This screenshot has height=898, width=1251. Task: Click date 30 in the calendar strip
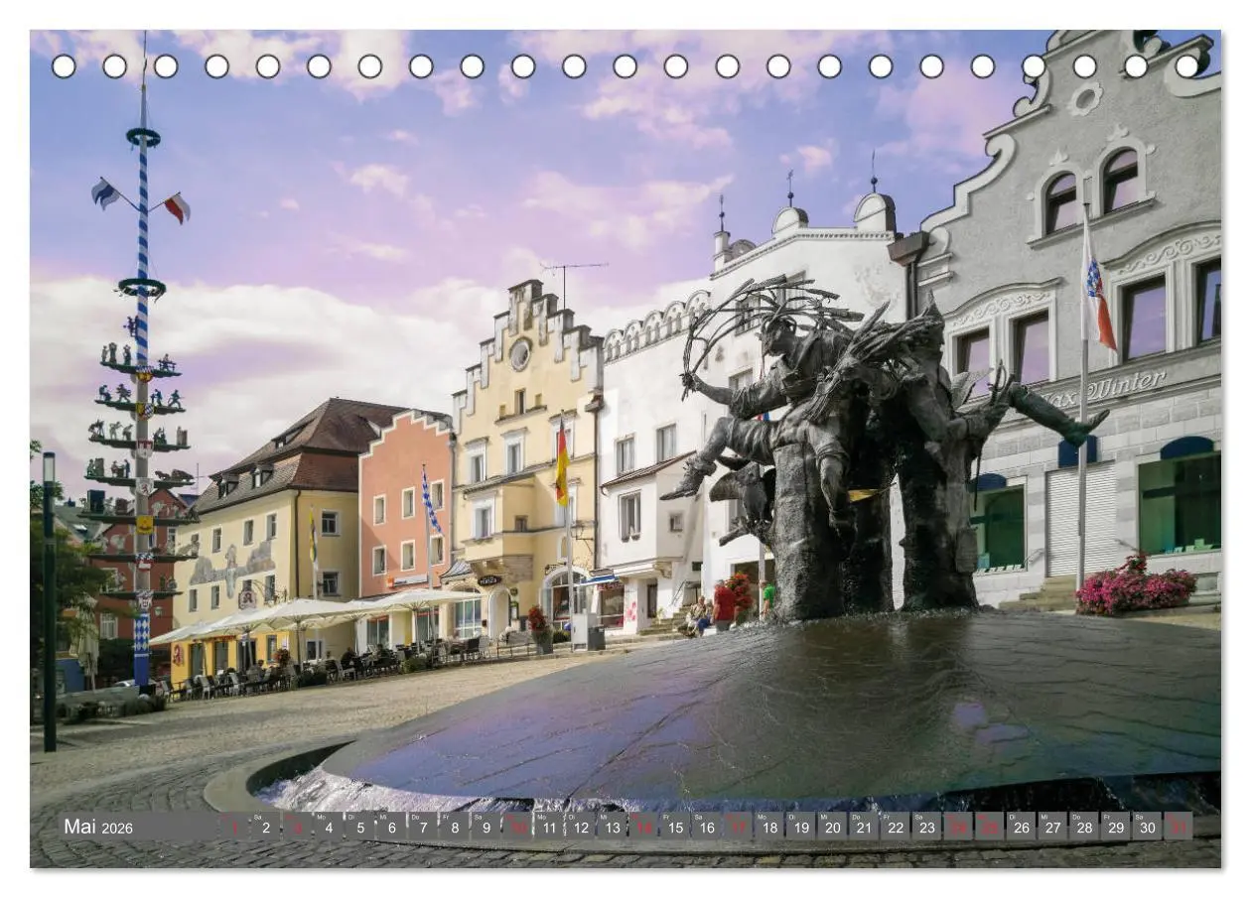point(1147,826)
